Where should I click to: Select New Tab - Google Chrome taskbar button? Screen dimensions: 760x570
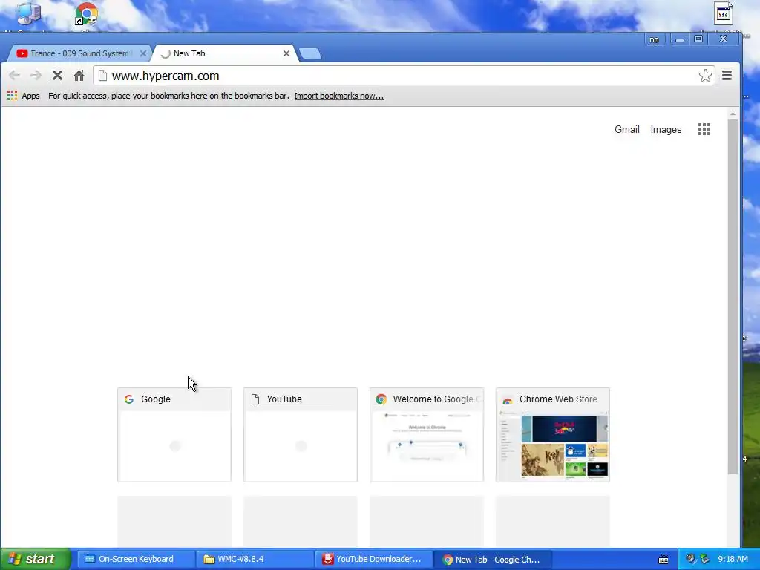[x=493, y=559]
